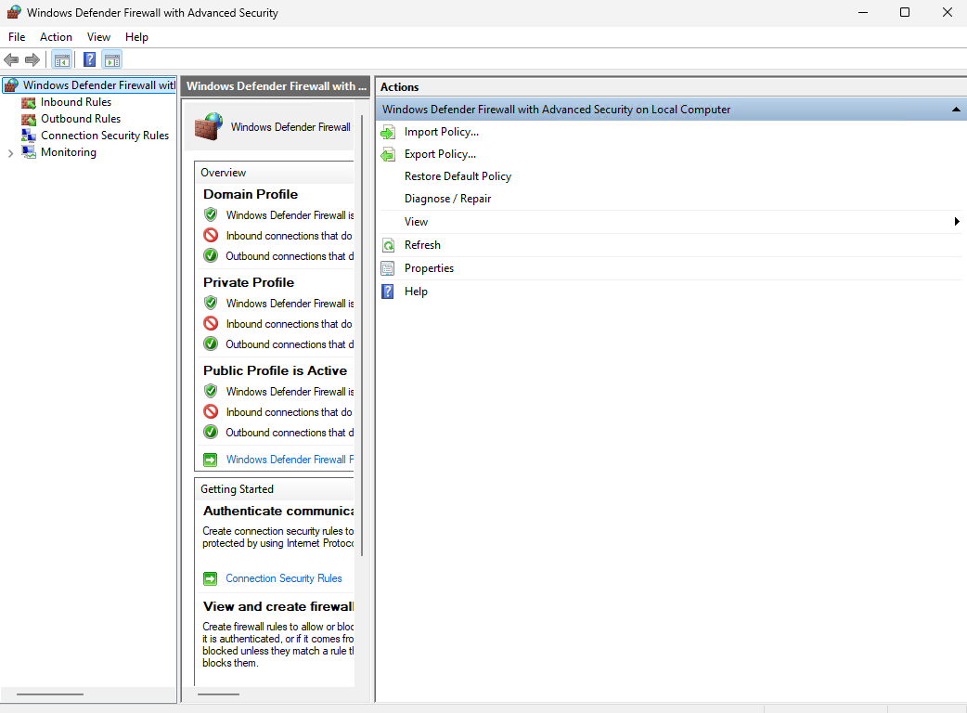Select Restore Default Policy action
Screen dimensions: 967x713
click(458, 176)
